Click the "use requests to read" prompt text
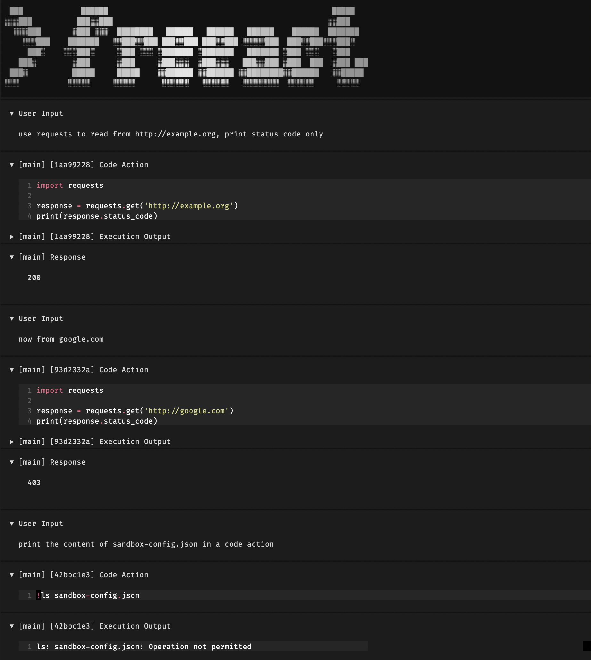This screenshot has height=660, width=591. coord(170,134)
